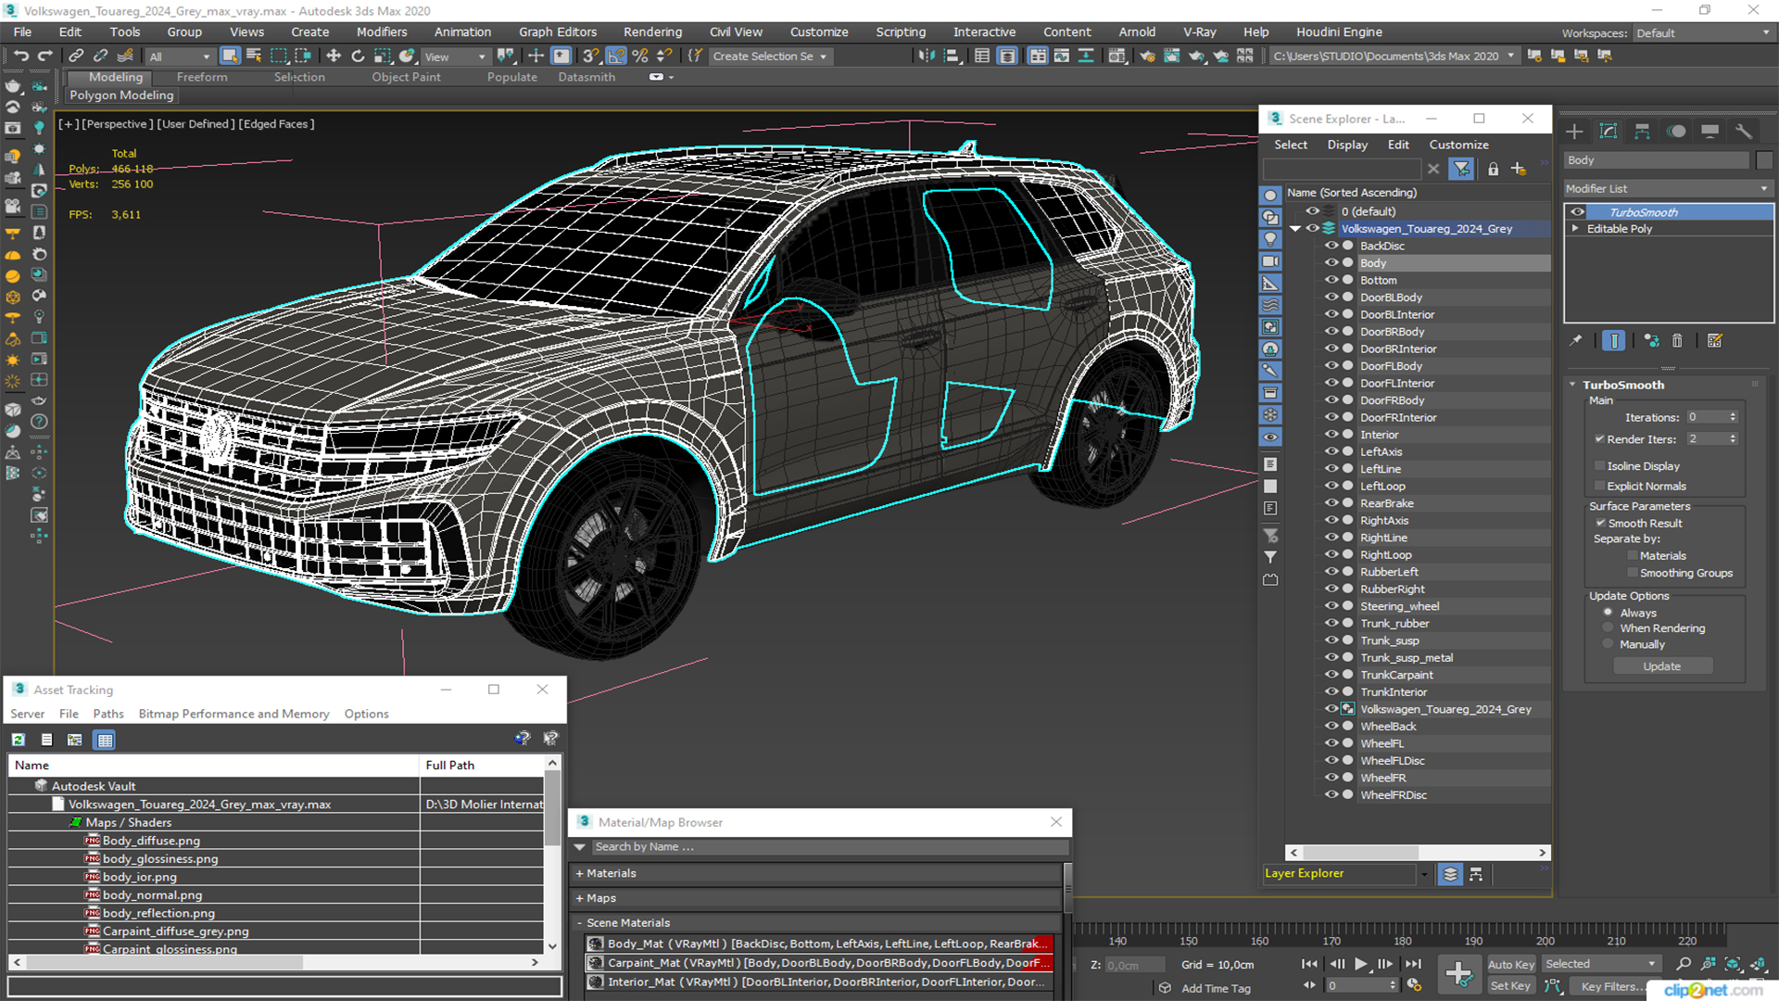
Task: Open the Rendered Frame Window
Action: 1172,57
